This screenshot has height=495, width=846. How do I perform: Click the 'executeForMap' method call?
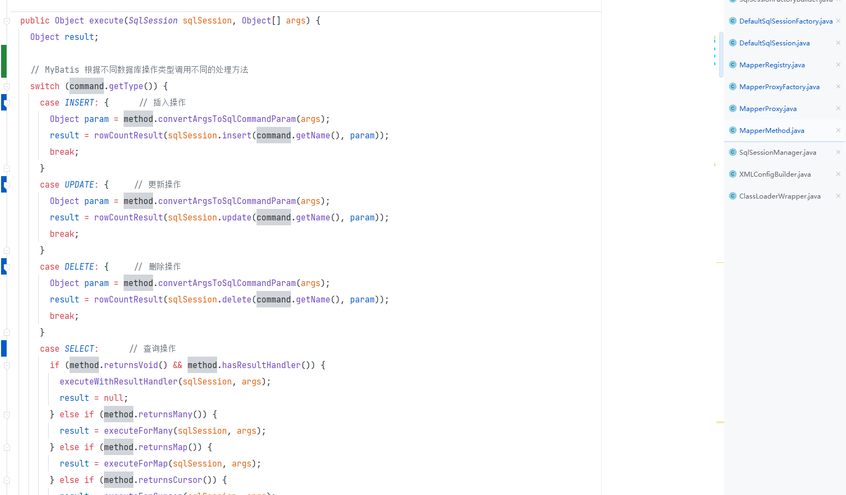click(x=136, y=464)
